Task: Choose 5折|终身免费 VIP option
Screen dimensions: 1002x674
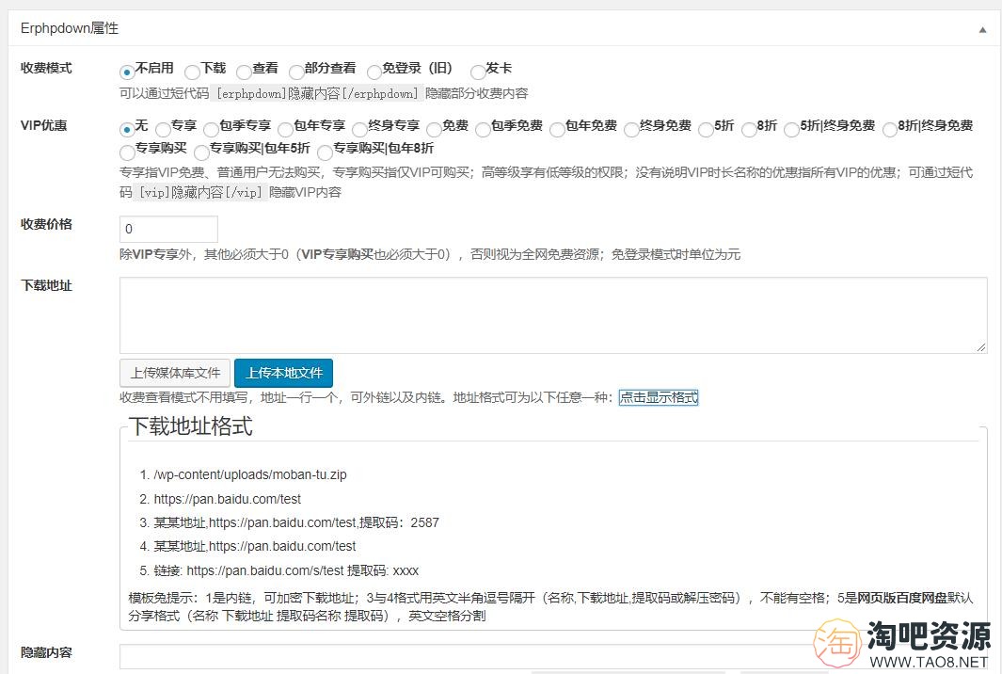Action: pyautogui.click(x=791, y=129)
